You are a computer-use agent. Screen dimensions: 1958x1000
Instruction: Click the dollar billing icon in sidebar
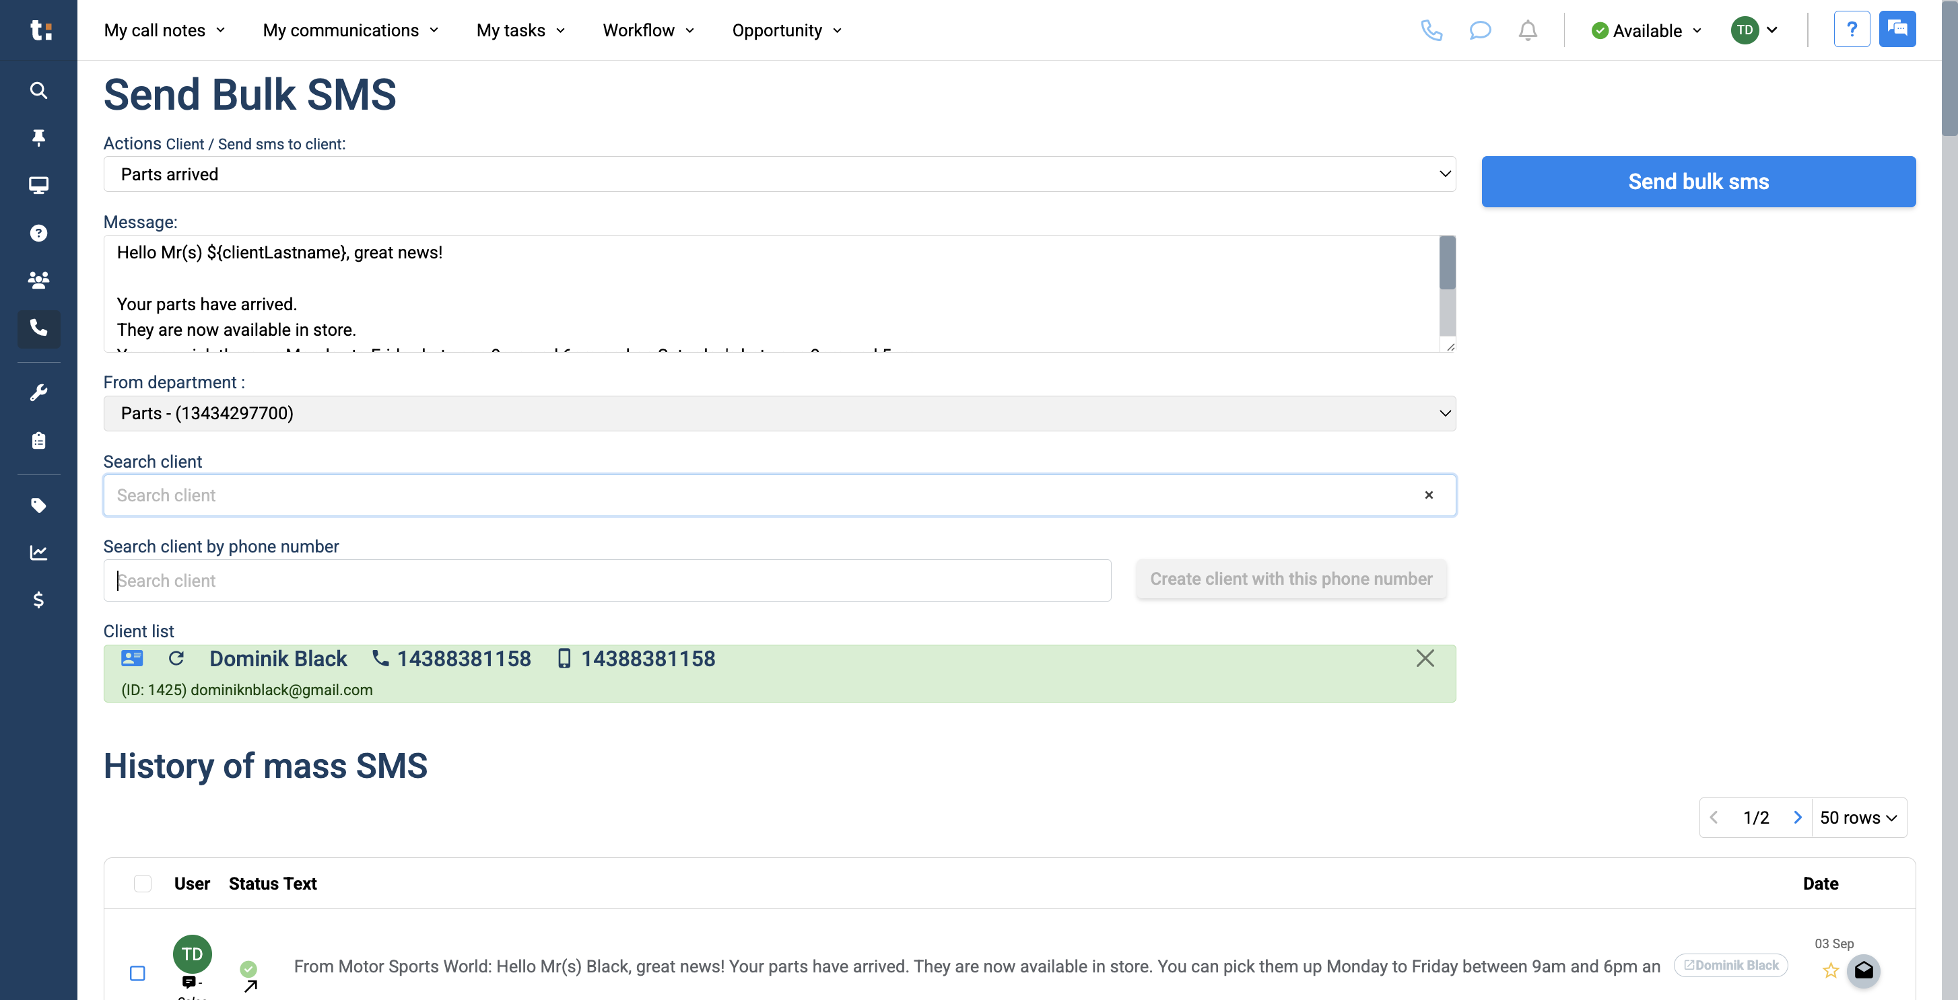point(38,600)
